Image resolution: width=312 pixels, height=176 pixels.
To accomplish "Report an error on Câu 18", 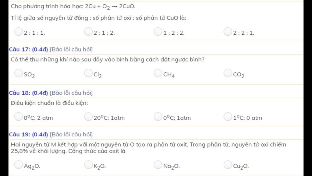I will (71, 93).
